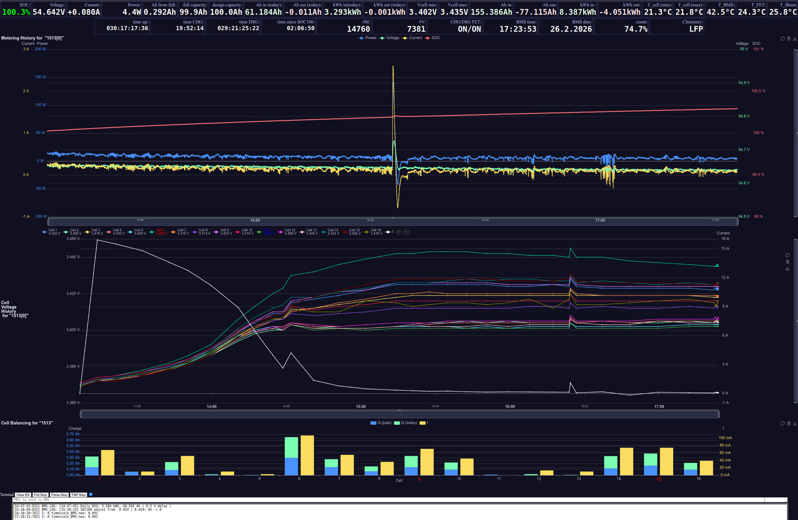Open Metering History data view icon

[789, 39]
